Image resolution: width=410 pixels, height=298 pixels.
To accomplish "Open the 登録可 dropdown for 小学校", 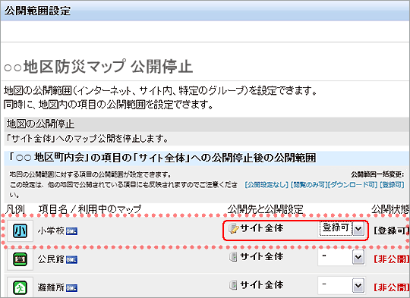I will 342,229.
